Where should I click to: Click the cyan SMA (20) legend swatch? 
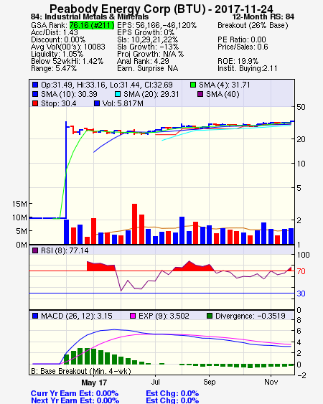(118, 94)
